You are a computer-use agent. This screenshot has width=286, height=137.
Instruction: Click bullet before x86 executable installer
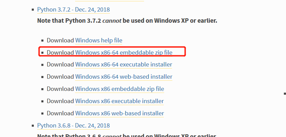(42, 101)
